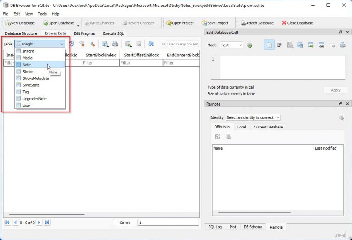Click the Open Database toolbar button
Image resolution: width=352 pixels, height=240 pixels.
pos(59,23)
